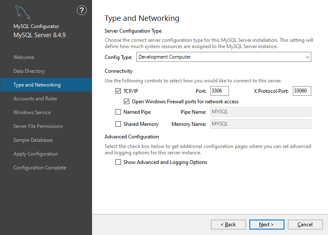Select Accounts and Roles in sidebar
The height and width of the screenshot is (235, 328).
coord(35,99)
